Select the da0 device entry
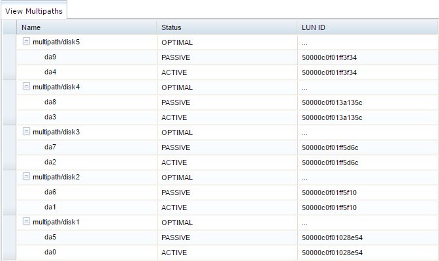Screen dimensions: 439x261 coord(50,252)
